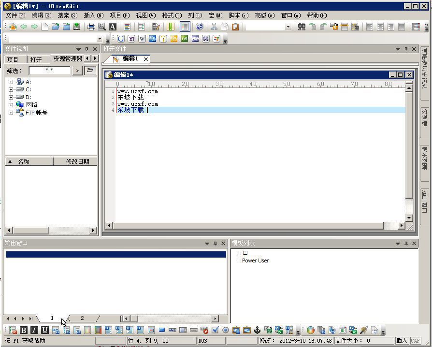This screenshot has height=347, width=432.
Task: Open the 文件(F) menu
Action: (15, 16)
